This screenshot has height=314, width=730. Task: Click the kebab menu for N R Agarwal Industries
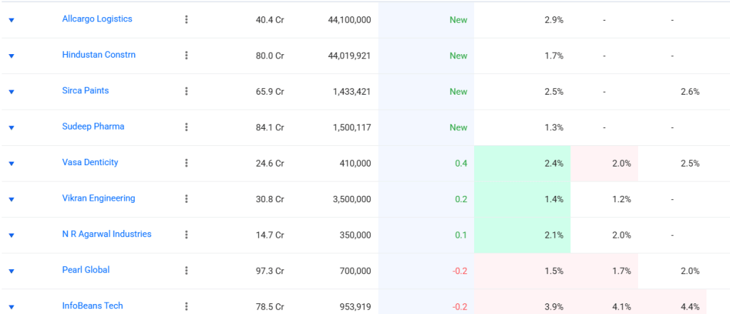(x=186, y=235)
